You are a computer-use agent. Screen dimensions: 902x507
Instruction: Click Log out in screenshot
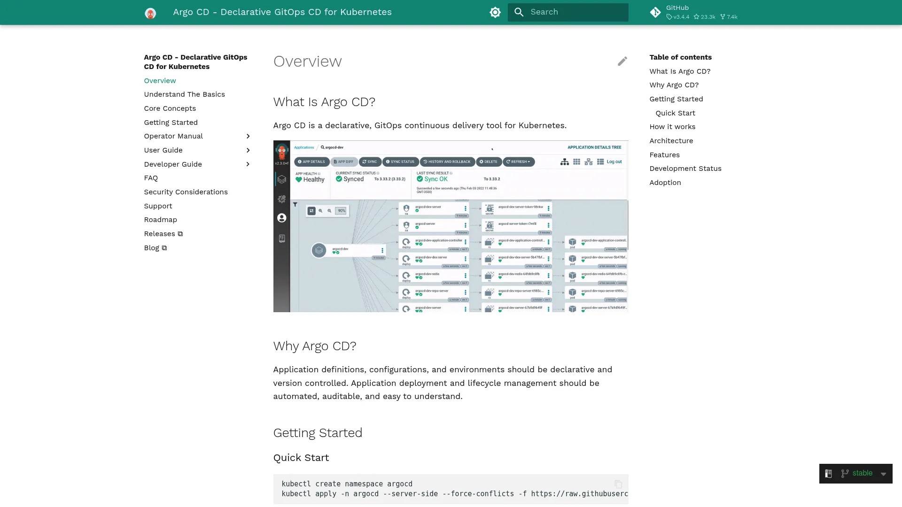614,161
